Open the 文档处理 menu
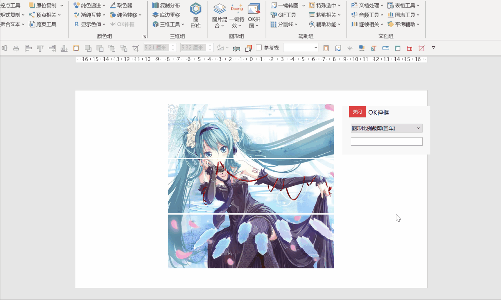 [367, 5]
